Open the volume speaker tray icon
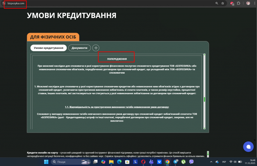This screenshot has width=257, height=166. [x=235, y=162]
